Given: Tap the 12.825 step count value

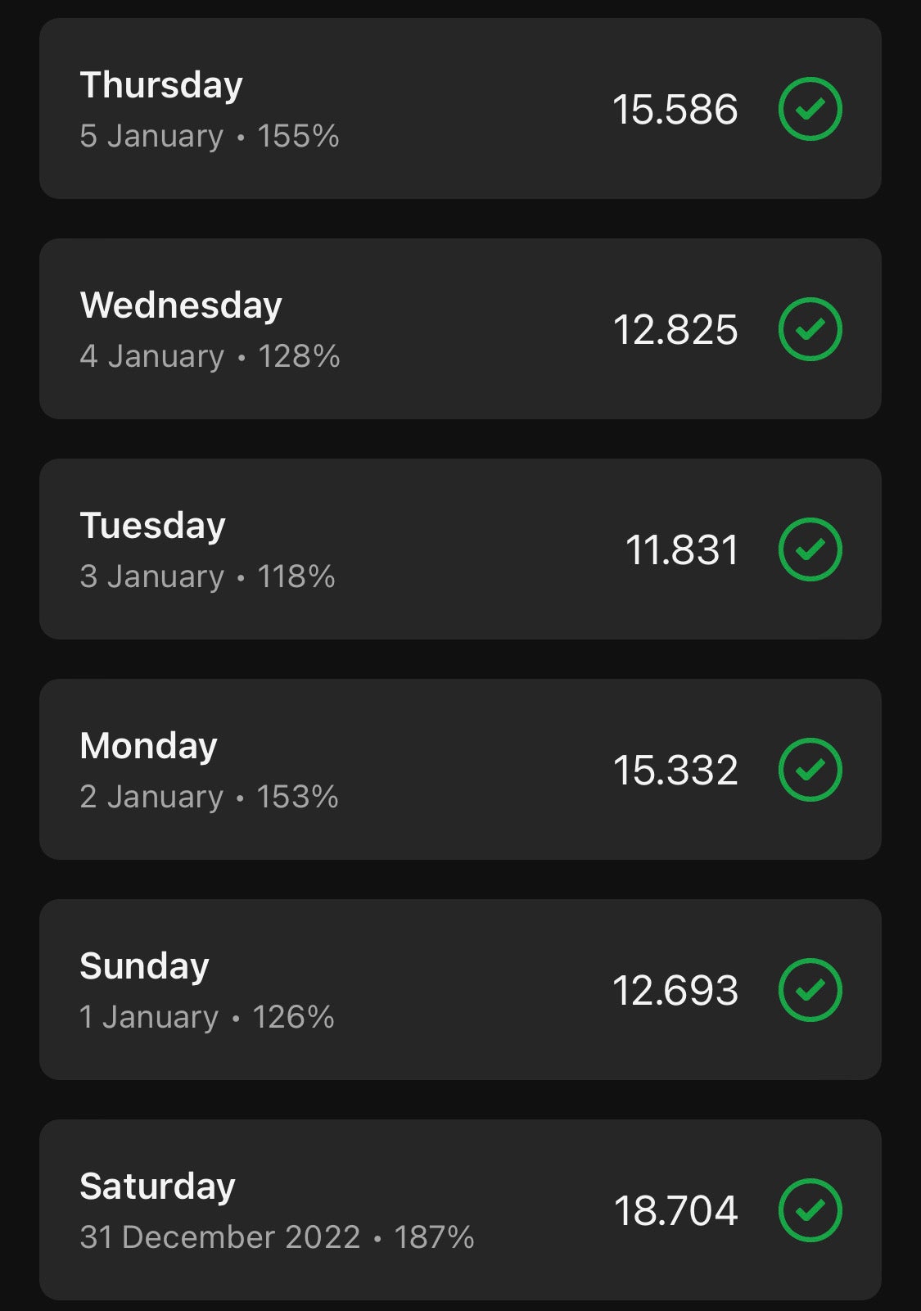Looking at the screenshot, I should (x=675, y=330).
